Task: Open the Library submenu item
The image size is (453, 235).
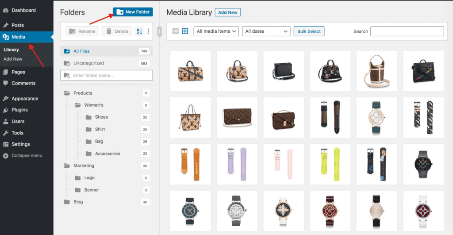Action: pyautogui.click(x=11, y=50)
